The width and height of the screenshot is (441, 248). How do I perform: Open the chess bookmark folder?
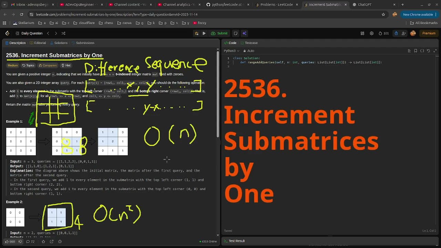(106, 23)
